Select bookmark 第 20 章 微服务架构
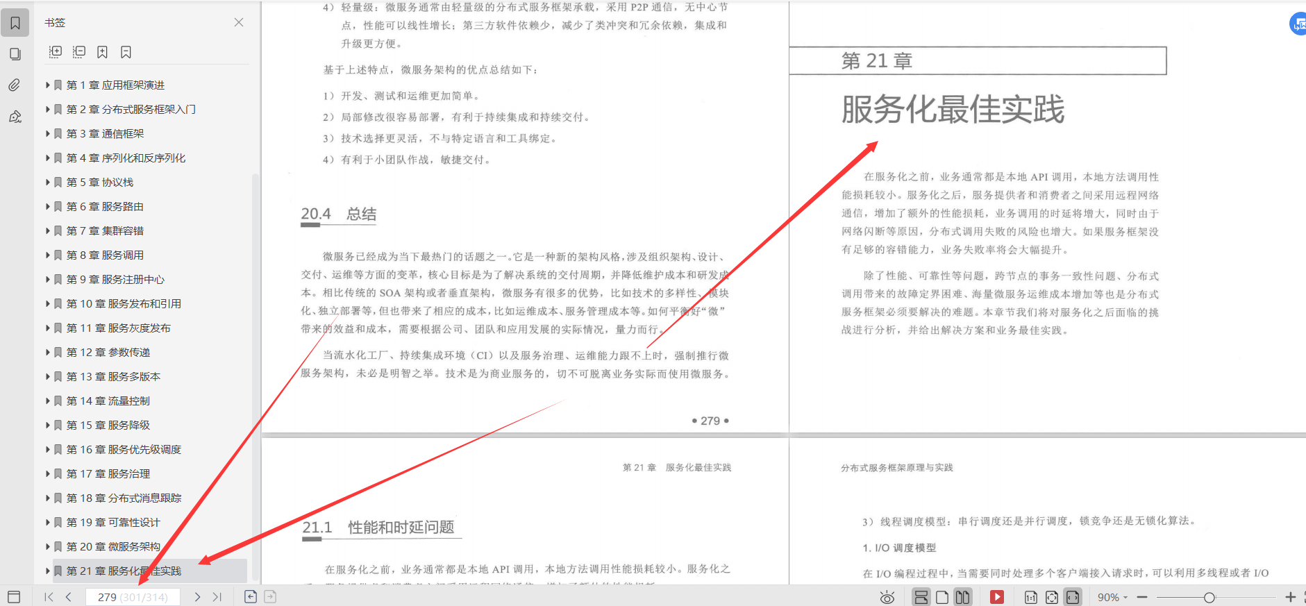The image size is (1306, 606). click(113, 546)
